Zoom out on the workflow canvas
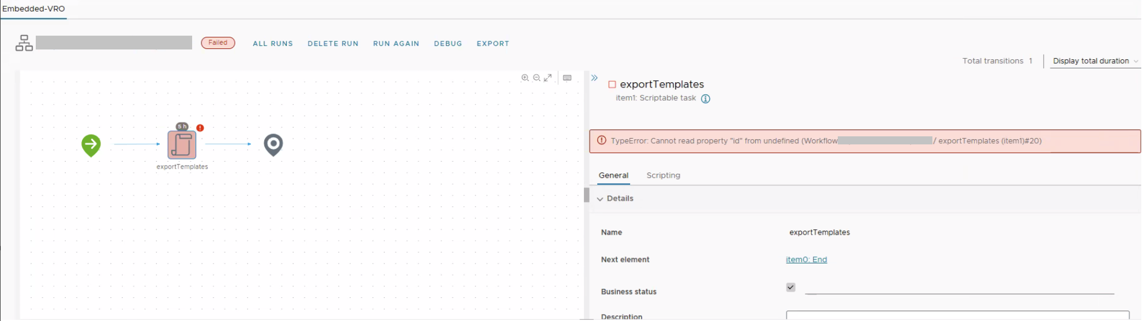 coord(537,78)
